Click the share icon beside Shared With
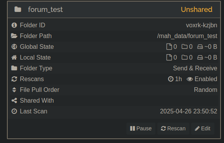This screenshot has height=143, width=224. tap(14, 100)
